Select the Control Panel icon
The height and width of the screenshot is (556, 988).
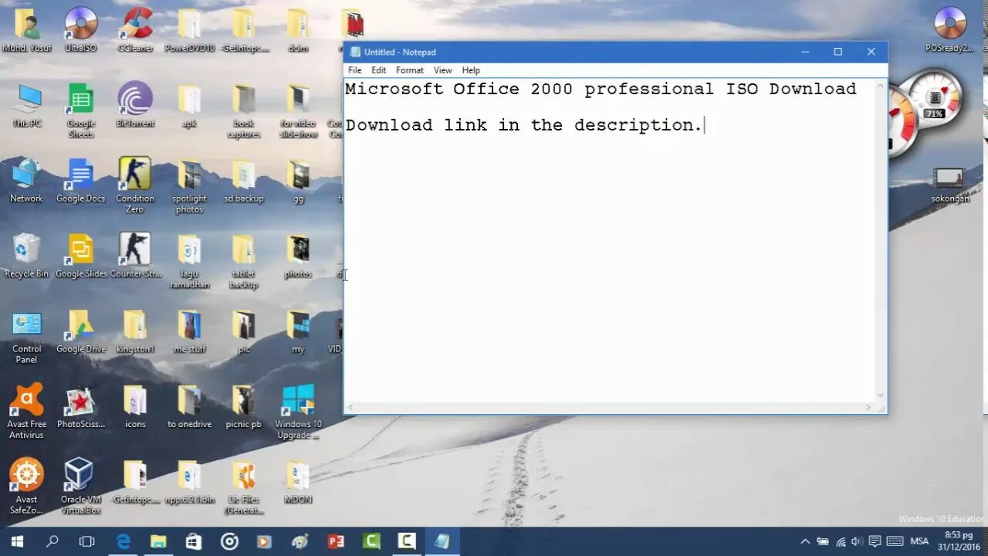coord(27,337)
